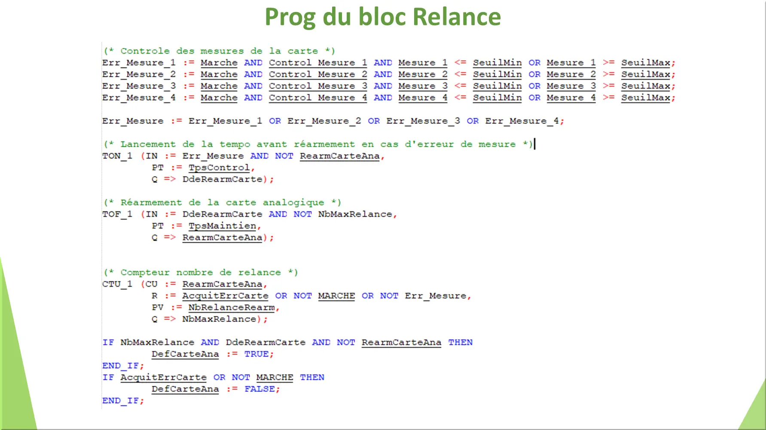Click the Compteur nombre de relance comment
Viewport: 766px width, 430px height.
(x=201, y=272)
